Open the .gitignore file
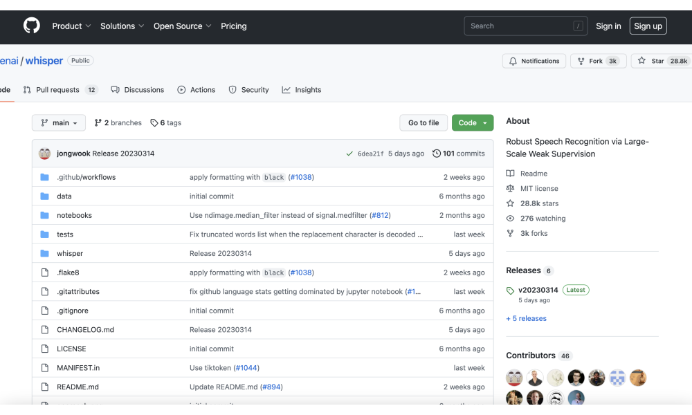 click(73, 311)
